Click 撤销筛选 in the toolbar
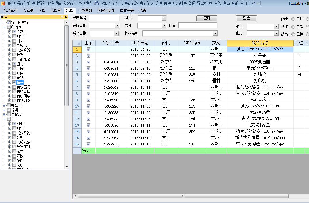Screen dimensions: 309x203 click(147, 3)
